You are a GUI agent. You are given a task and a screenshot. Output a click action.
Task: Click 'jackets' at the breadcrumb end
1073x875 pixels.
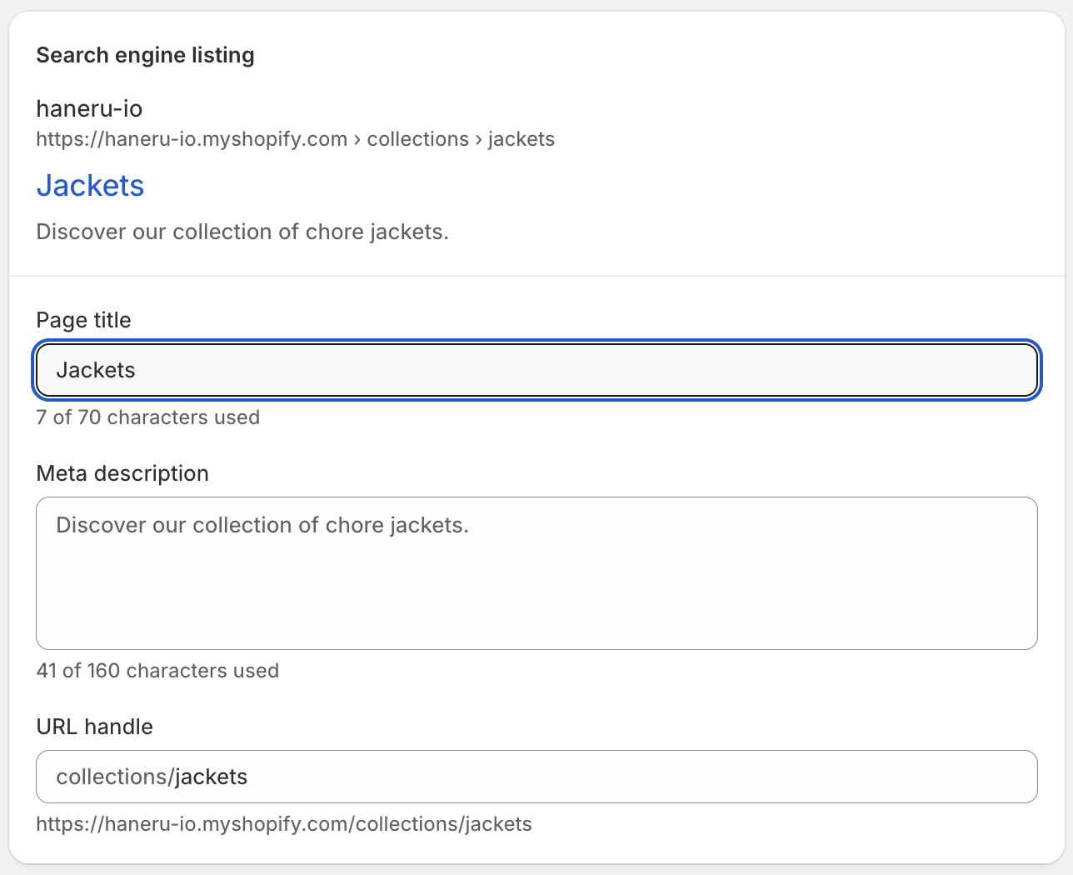(x=521, y=139)
